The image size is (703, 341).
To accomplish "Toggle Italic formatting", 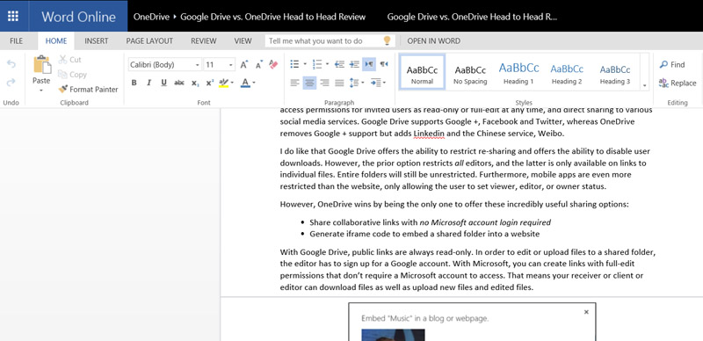I will pos(149,83).
